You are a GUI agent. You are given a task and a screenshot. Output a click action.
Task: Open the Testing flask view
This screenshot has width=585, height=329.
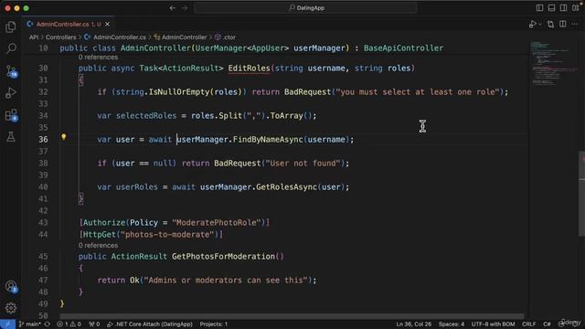tap(11, 136)
